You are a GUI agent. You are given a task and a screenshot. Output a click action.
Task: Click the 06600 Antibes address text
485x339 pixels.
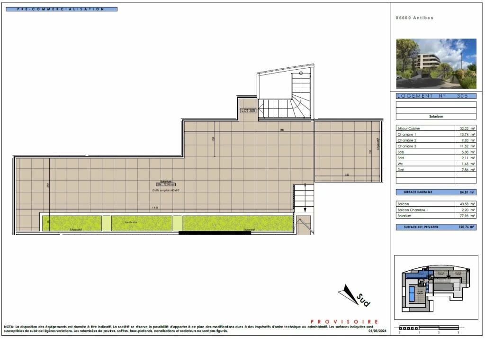[x=414, y=18]
